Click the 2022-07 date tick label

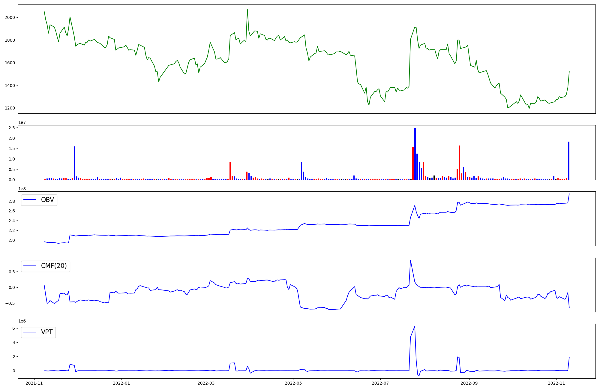click(x=380, y=383)
